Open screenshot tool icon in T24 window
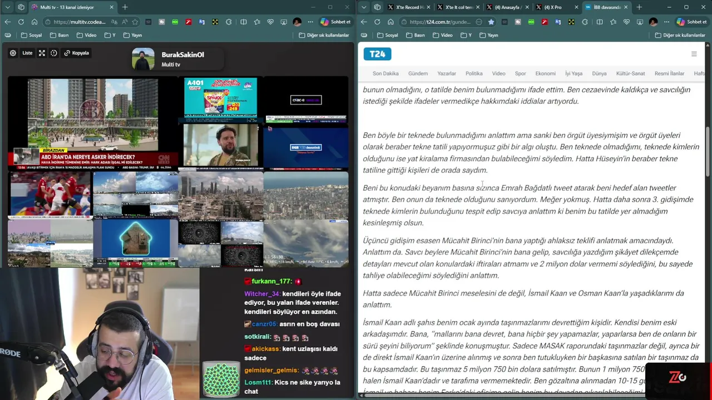 [640, 22]
